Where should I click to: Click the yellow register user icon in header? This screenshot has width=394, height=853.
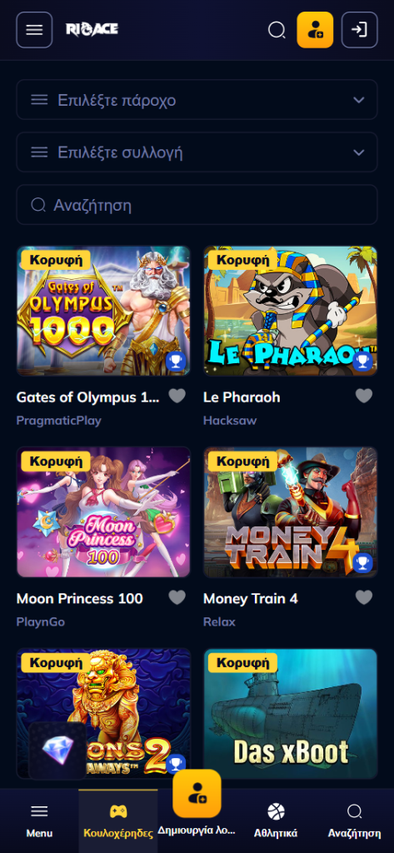coord(315,30)
